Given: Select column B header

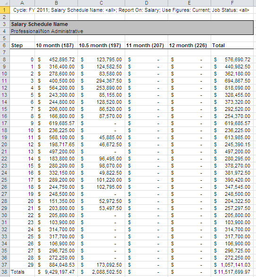Looking at the screenshot, I should point(56,3).
